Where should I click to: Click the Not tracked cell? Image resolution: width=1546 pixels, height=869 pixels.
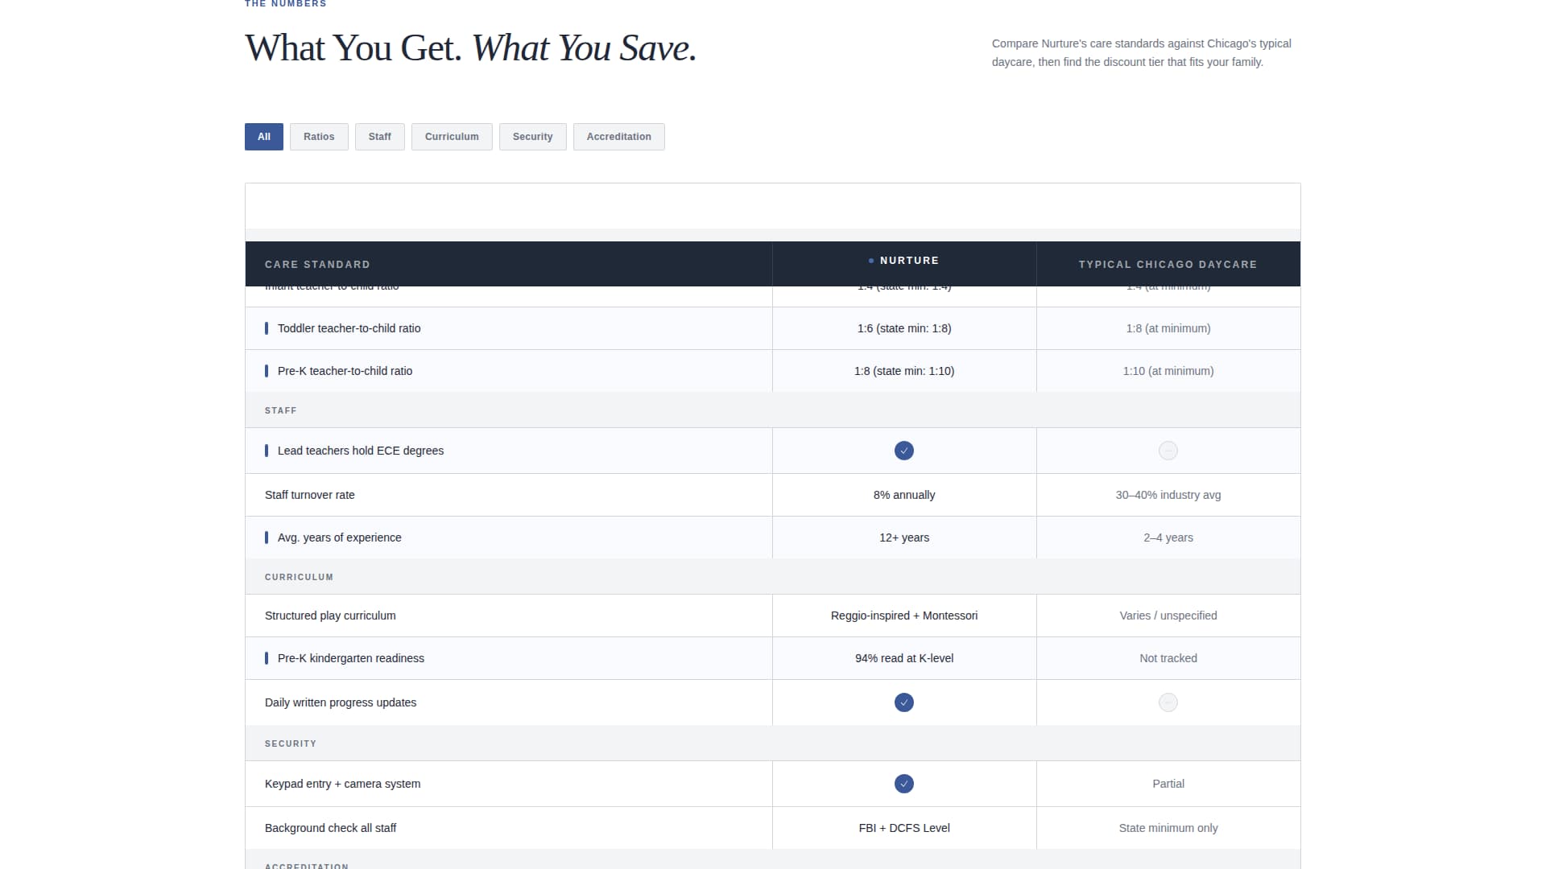tap(1168, 658)
